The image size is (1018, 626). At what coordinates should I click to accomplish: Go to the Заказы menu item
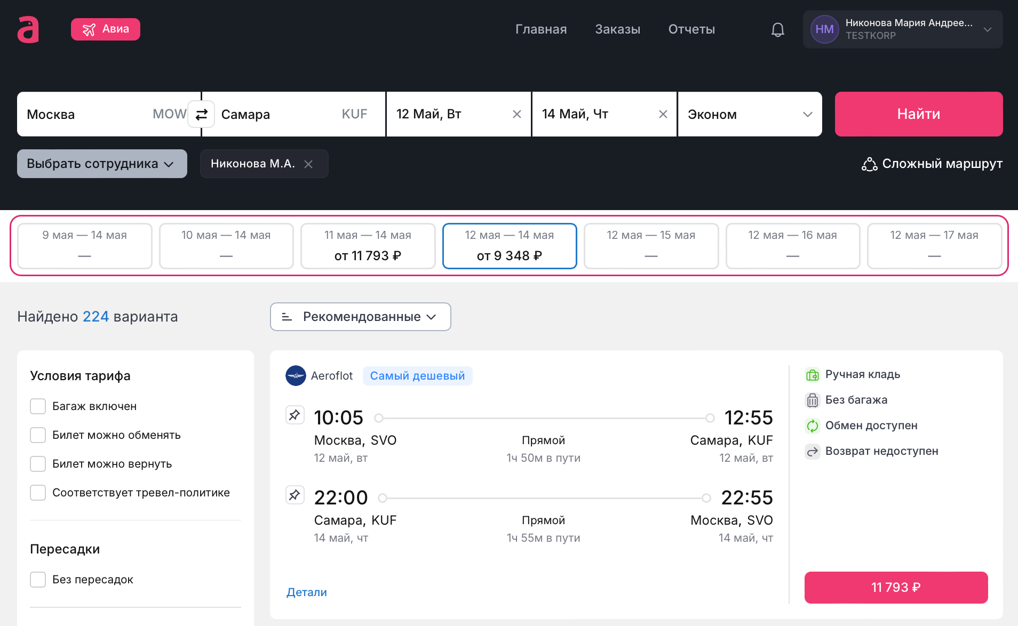(617, 29)
